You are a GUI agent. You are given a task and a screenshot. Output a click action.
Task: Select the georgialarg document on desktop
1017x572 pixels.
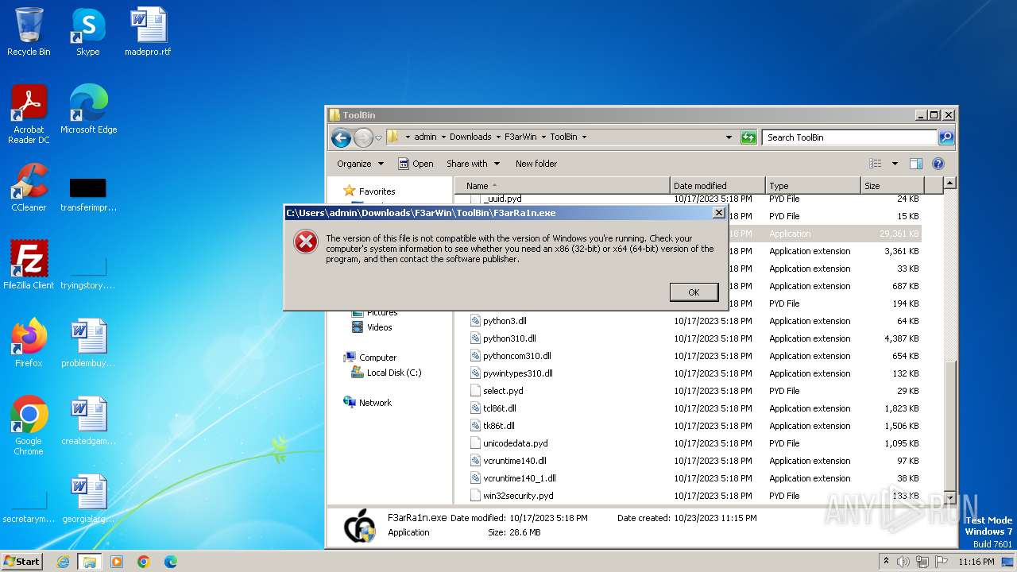pyautogui.click(x=88, y=499)
